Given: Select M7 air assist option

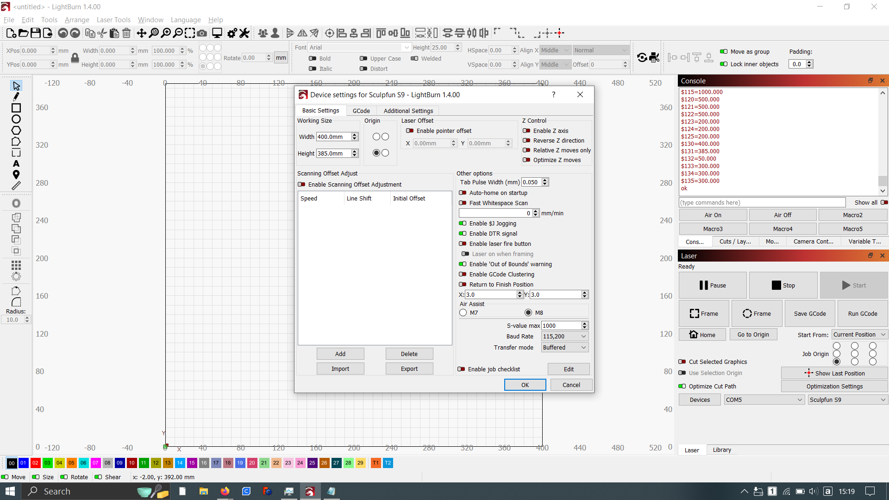Looking at the screenshot, I should pyautogui.click(x=463, y=313).
